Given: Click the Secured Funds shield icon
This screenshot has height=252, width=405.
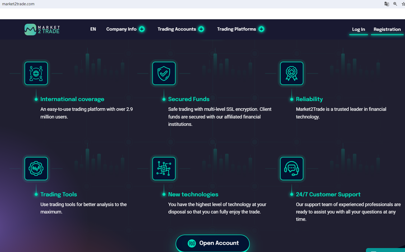Looking at the screenshot, I should [164, 73].
